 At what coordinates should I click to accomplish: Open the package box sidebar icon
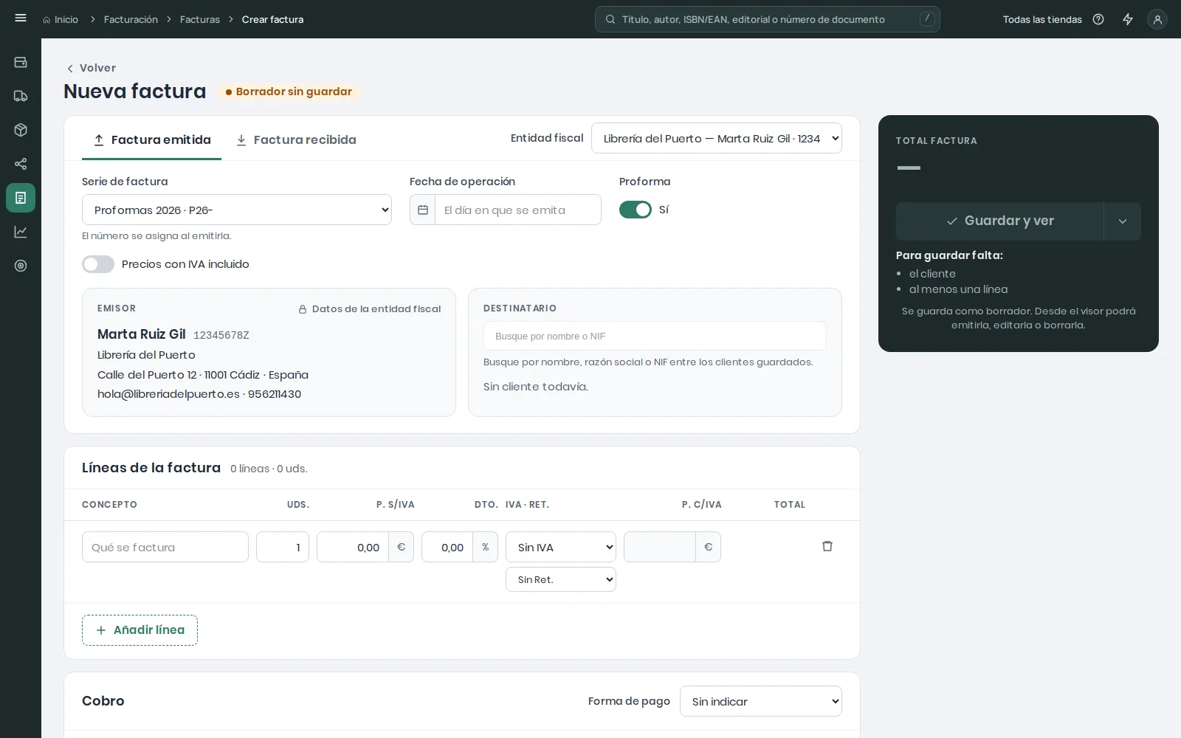(21, 130)
